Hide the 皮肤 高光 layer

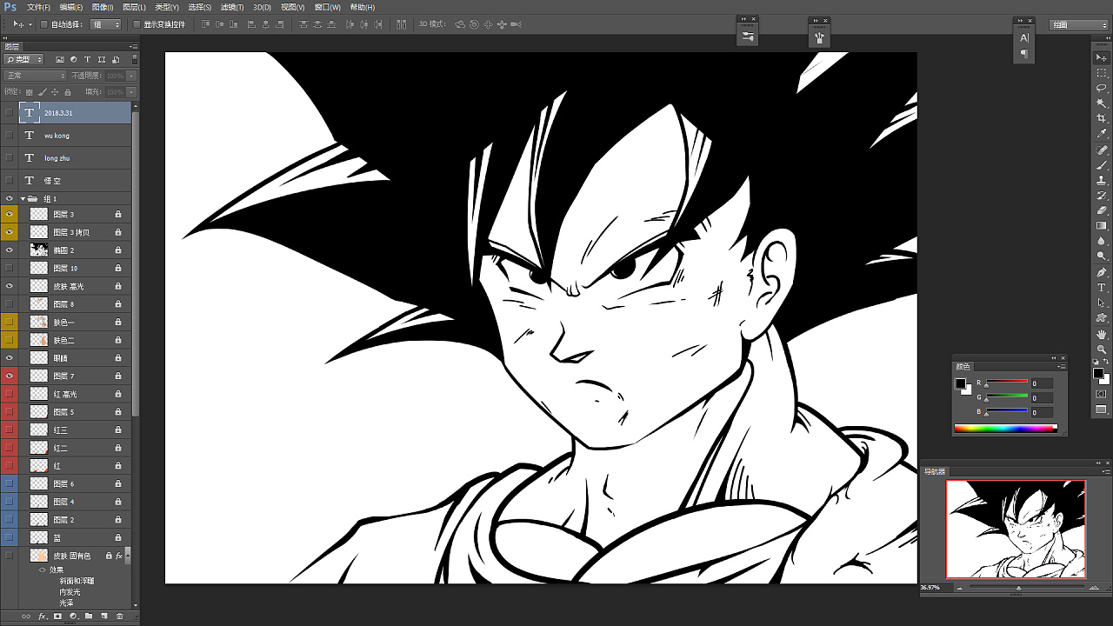[10, 286]
